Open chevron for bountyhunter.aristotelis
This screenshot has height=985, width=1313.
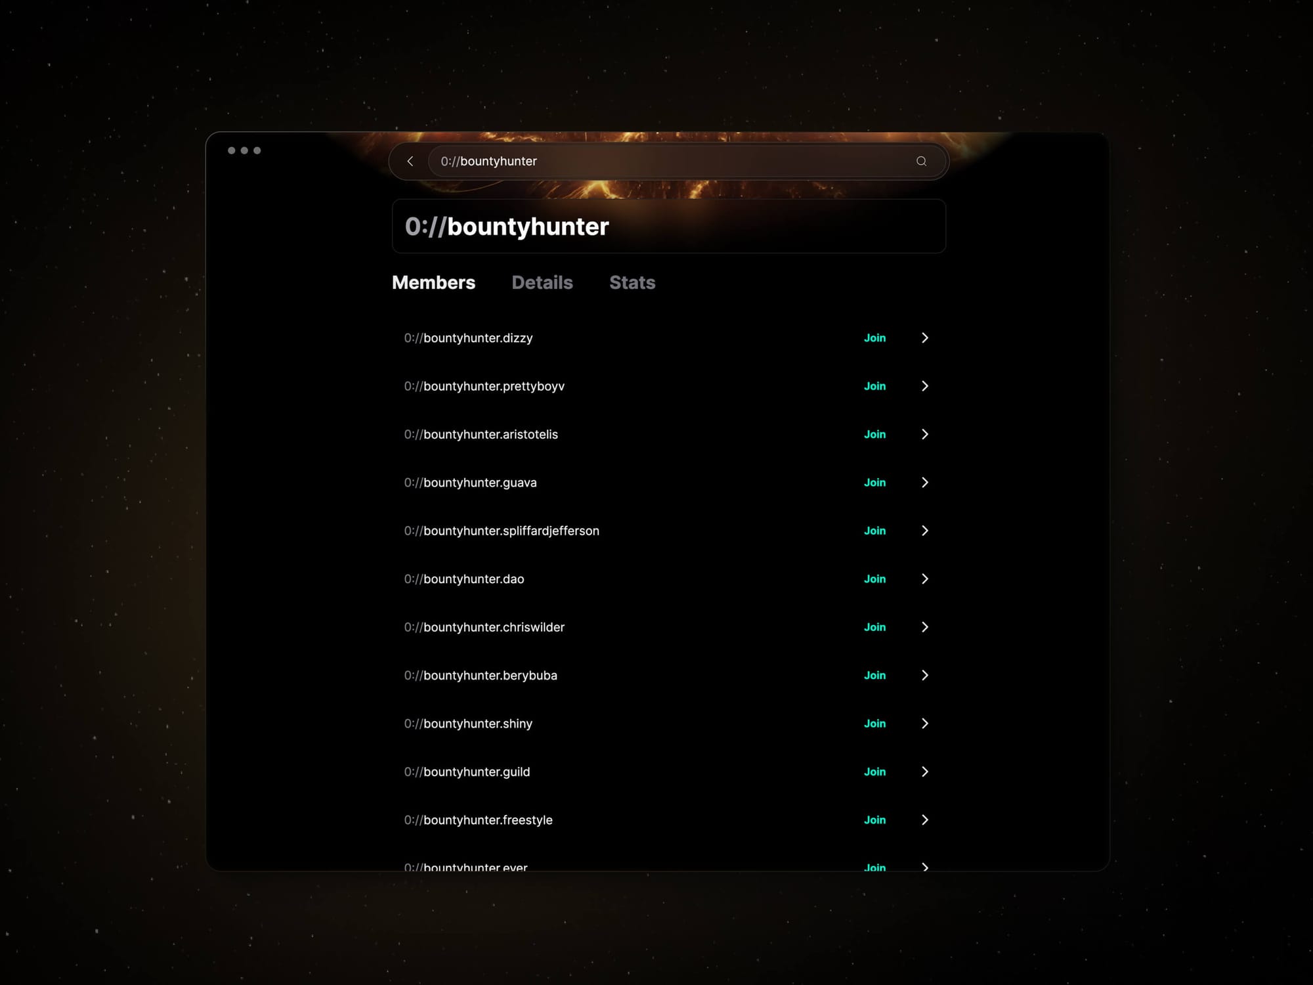point(924,434)
